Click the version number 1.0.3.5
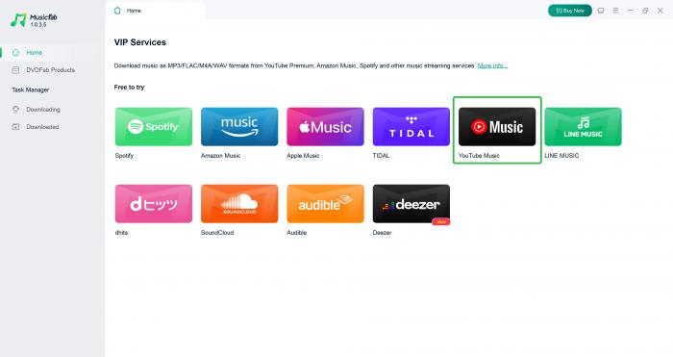The image size is (673, 357). coord(38,25)
